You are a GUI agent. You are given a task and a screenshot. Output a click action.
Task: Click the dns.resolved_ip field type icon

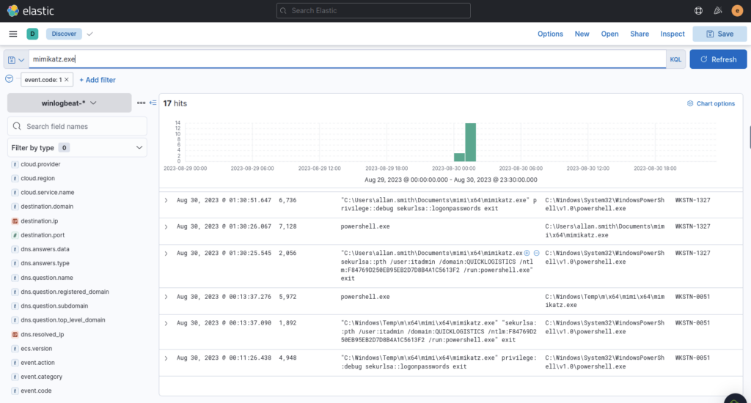tap(15, 335)
